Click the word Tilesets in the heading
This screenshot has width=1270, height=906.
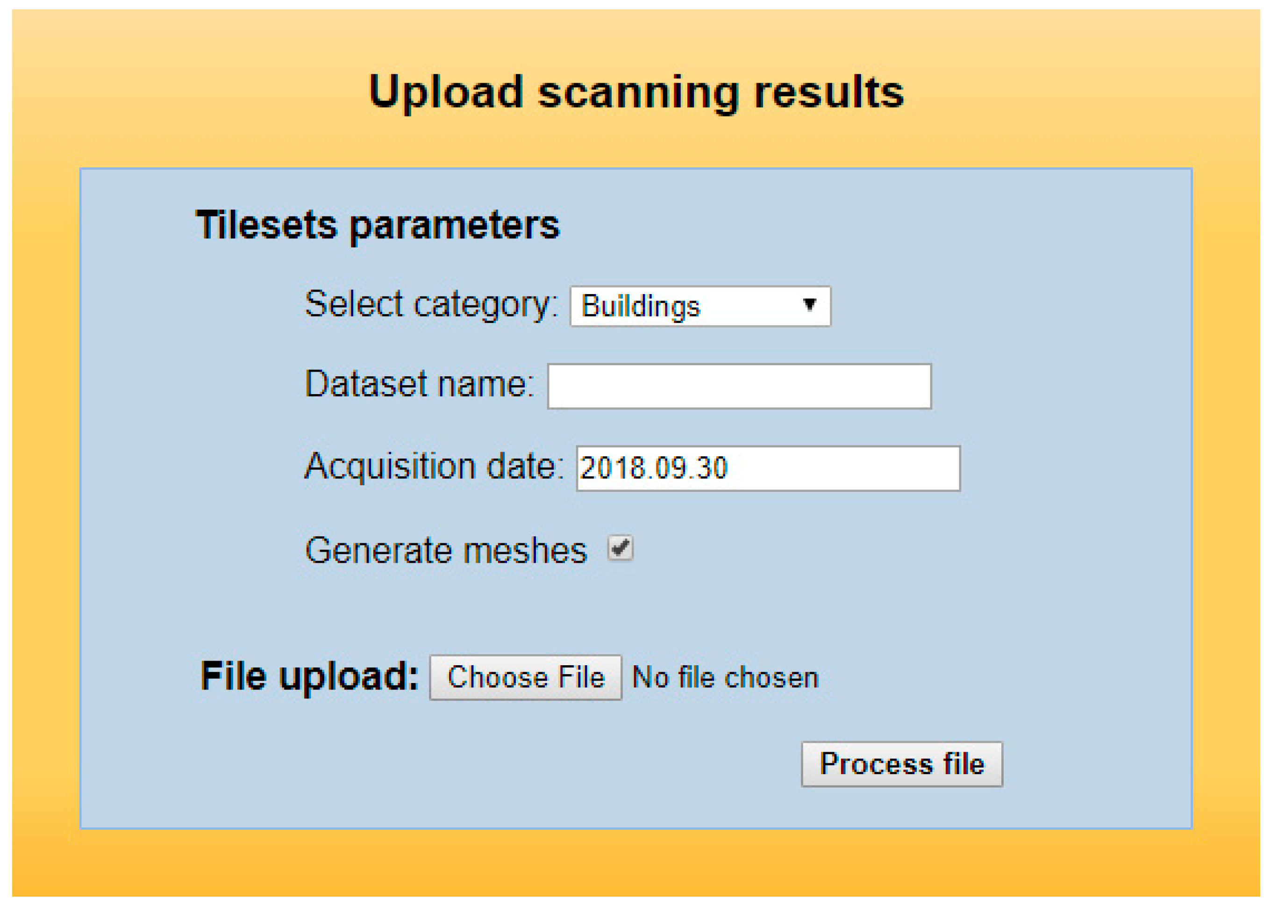266,225
